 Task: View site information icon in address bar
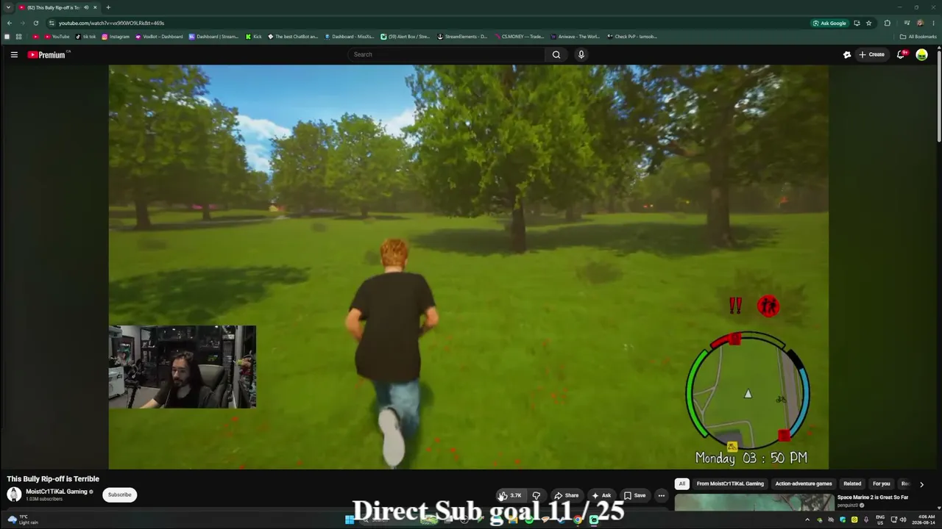(x=52, y=23)
